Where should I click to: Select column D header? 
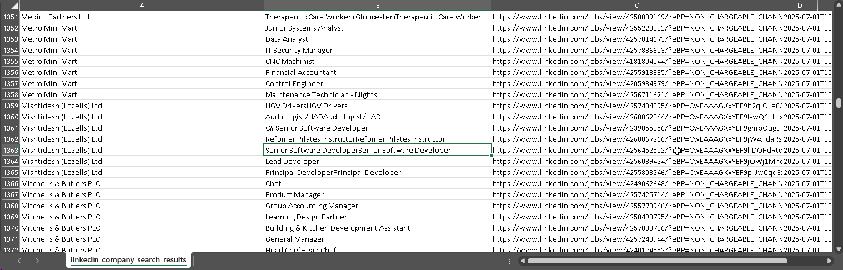point(800,5)
